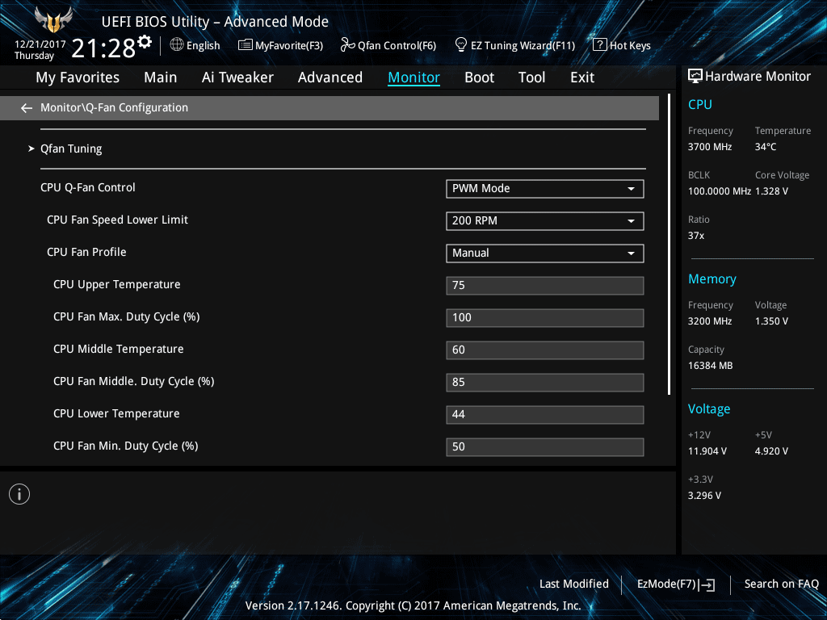Click the Hot Keys question mark icon
This screenshot has width=827, height=620.
(x=600, y=45)
